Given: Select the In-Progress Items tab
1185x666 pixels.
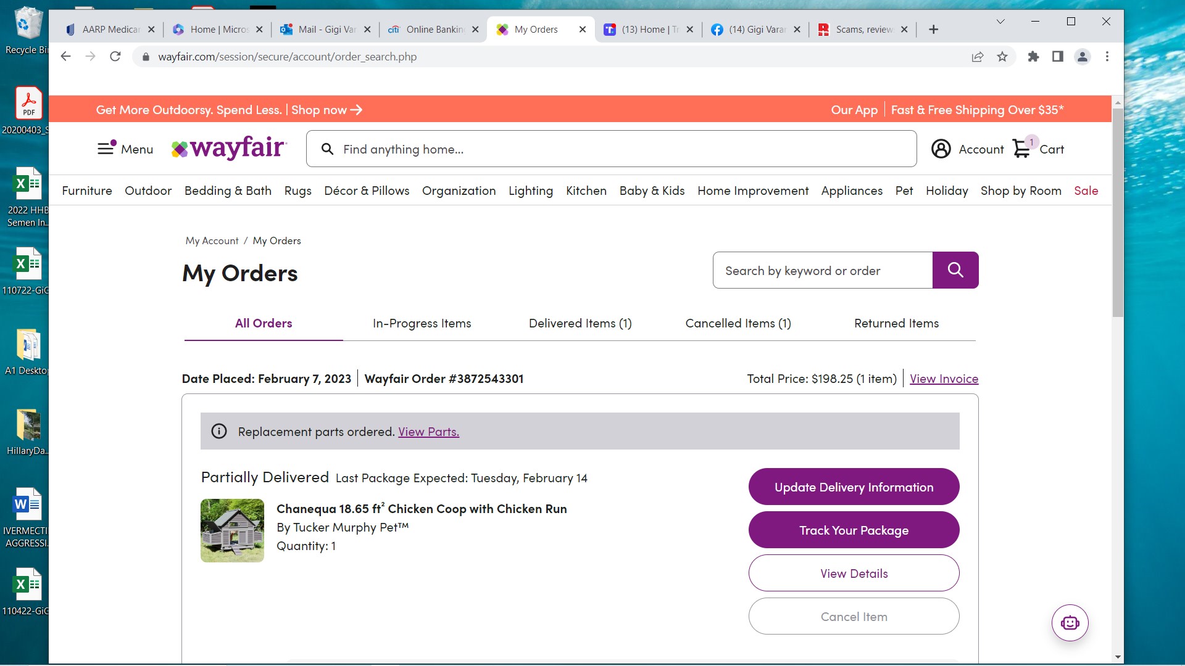Looking at the screenshot, I should point(422,323).
